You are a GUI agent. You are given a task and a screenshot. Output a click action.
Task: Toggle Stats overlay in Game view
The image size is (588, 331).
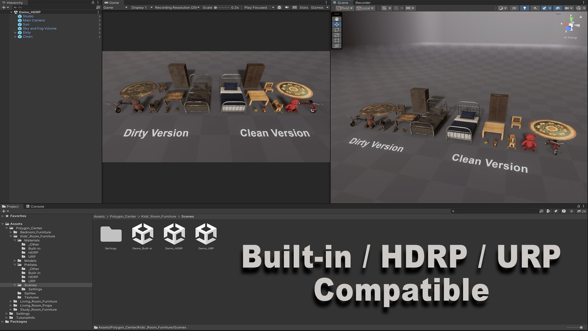click(304, 7)
